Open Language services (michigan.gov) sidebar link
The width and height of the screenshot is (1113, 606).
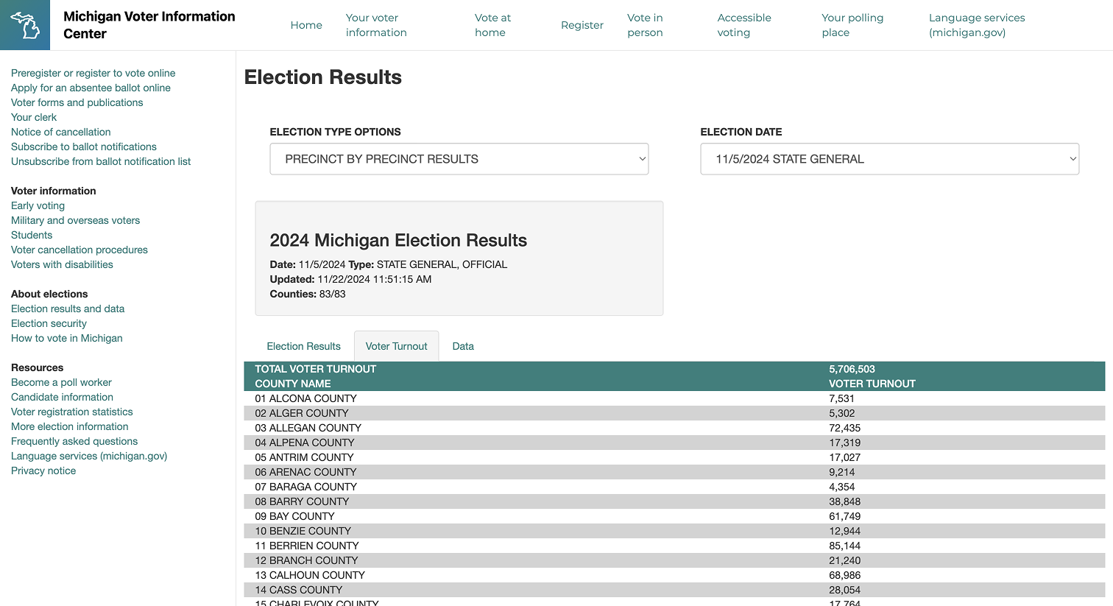click(89, 456)
